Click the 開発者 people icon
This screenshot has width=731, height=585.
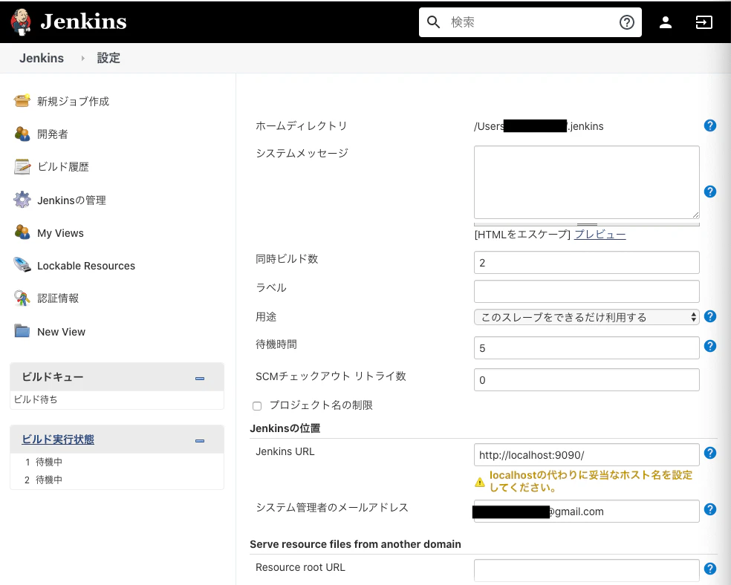click(22, 134)
